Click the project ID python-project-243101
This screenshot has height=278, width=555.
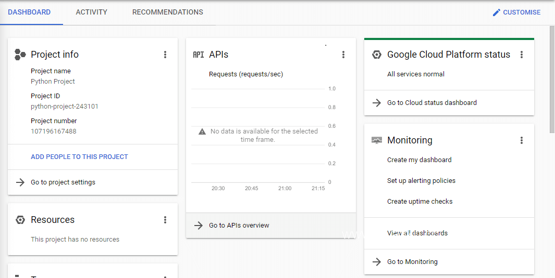65,106
